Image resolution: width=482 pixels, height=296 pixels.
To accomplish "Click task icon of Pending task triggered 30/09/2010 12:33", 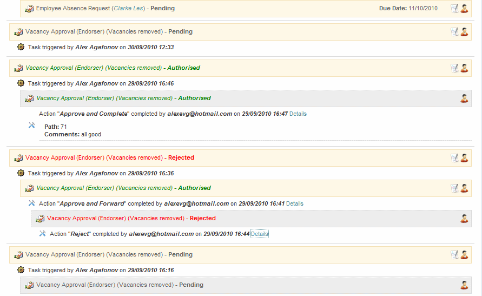I will coord(18,32).
